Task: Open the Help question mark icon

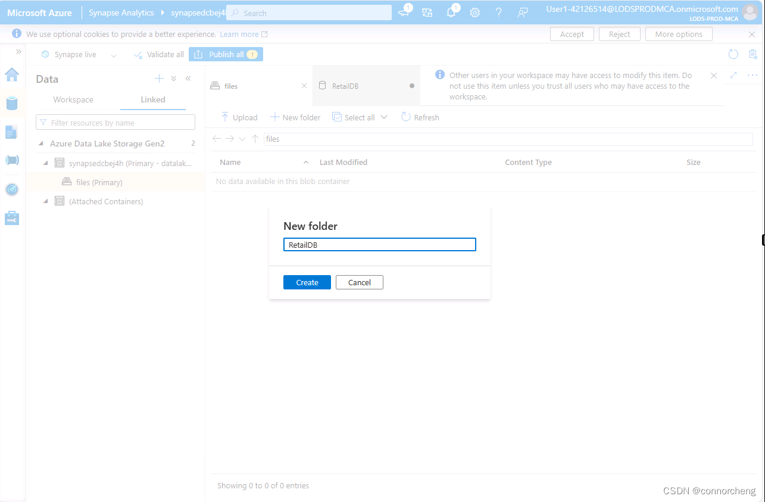Action: click(x=499, y=13)
